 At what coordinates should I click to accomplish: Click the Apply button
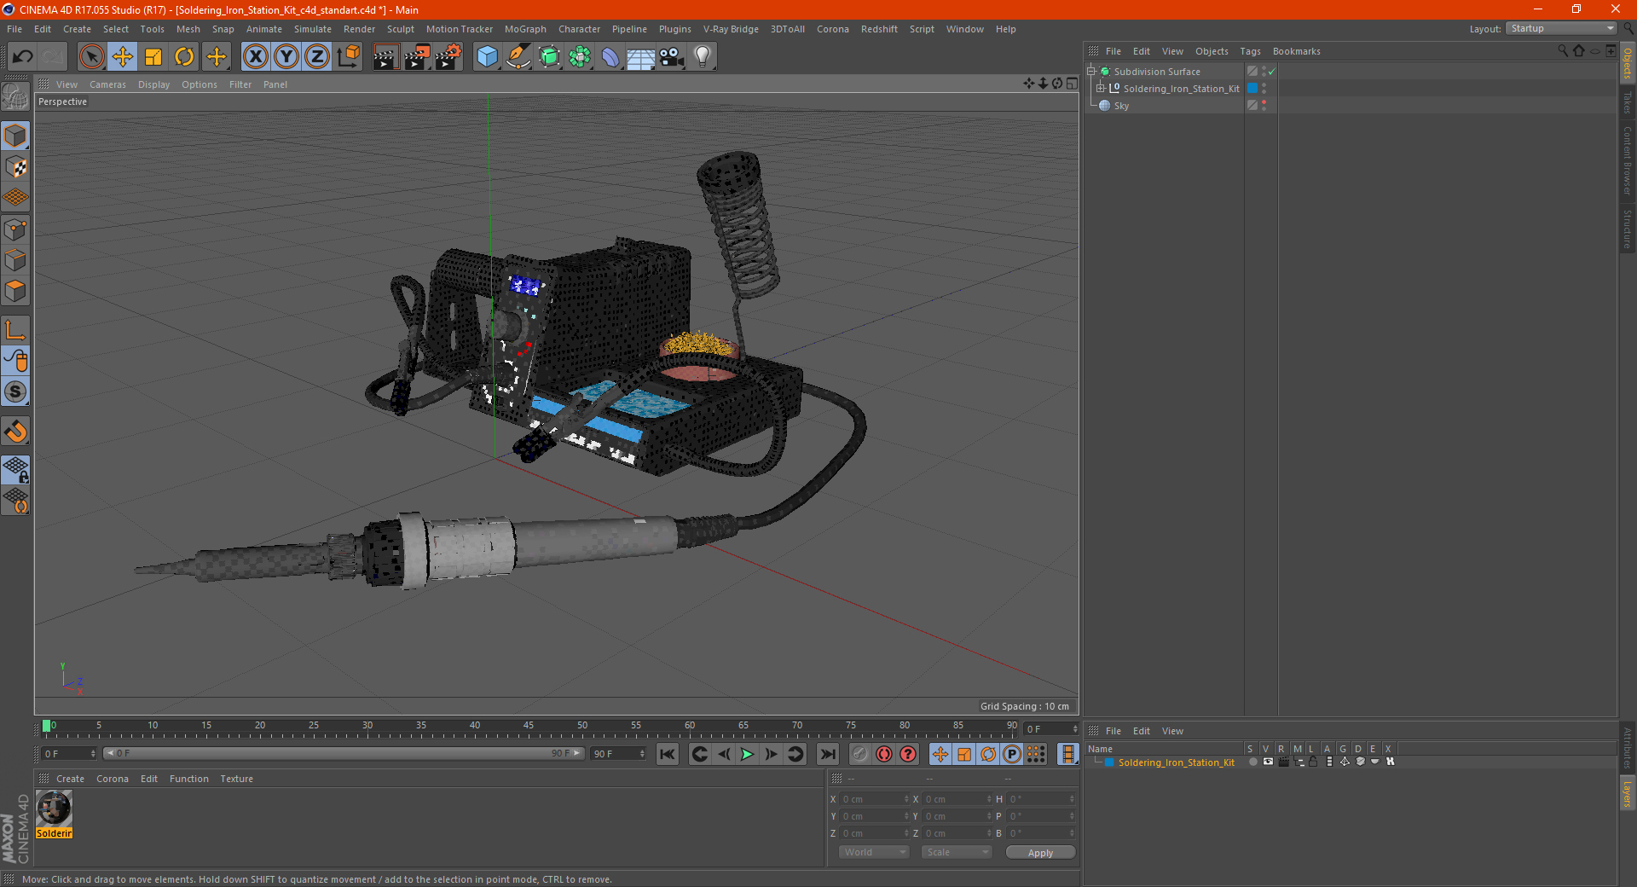tap(1040, 853)
